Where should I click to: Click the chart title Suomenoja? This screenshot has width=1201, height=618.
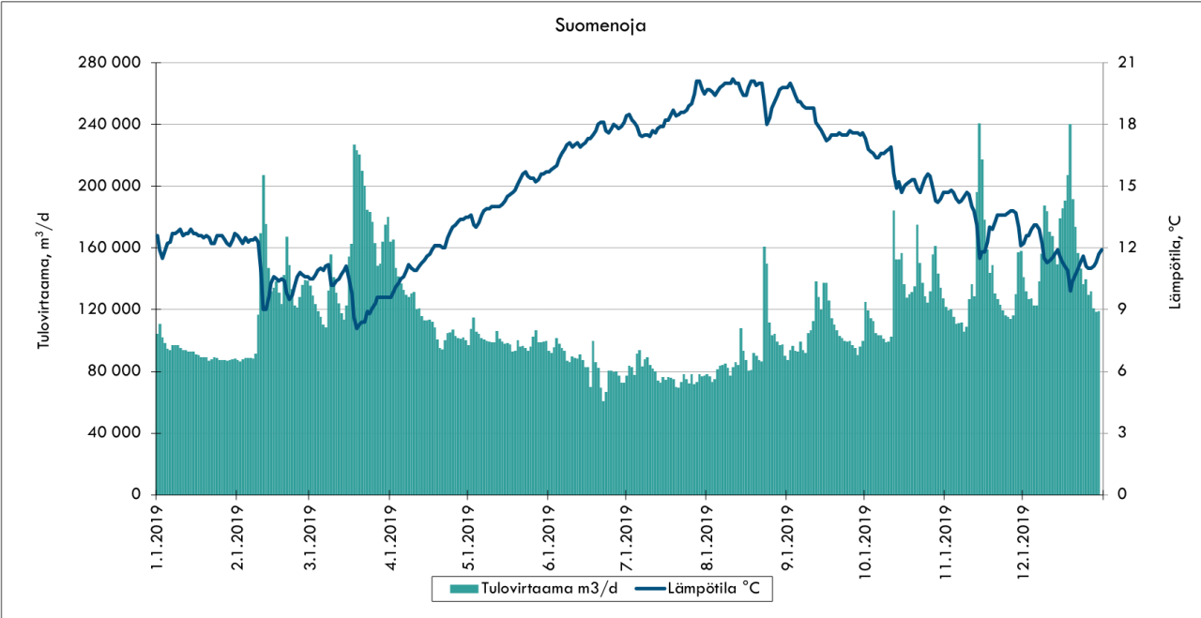tap(600, 26)
